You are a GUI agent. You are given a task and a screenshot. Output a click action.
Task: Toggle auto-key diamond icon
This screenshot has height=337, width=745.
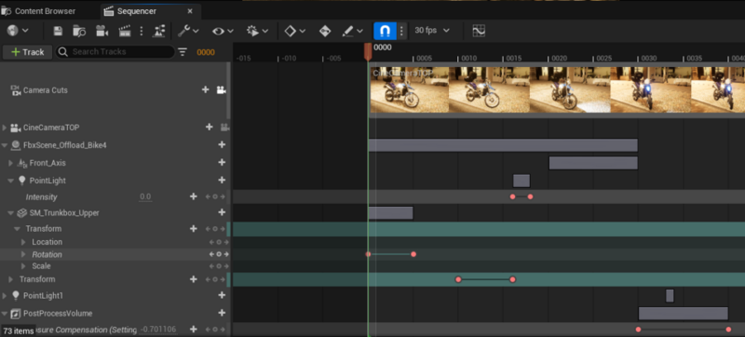coord(325,32)
